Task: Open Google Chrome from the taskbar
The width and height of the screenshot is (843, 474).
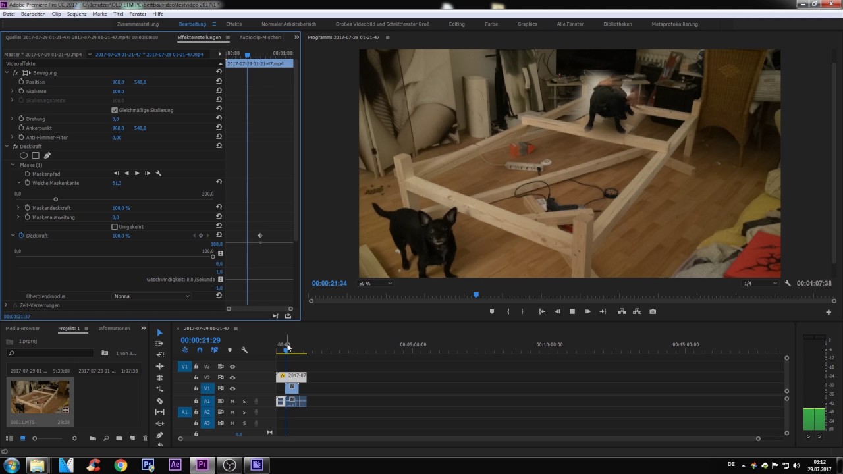Action: coord(120,465)
